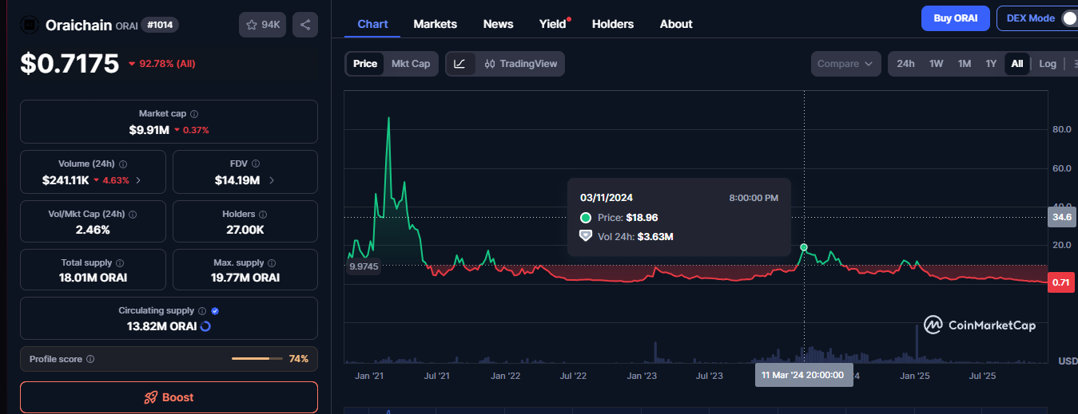Click the 92.78% (All) change label
The height and width of the screenshot is (414, 1078).
tap(162, 64)
